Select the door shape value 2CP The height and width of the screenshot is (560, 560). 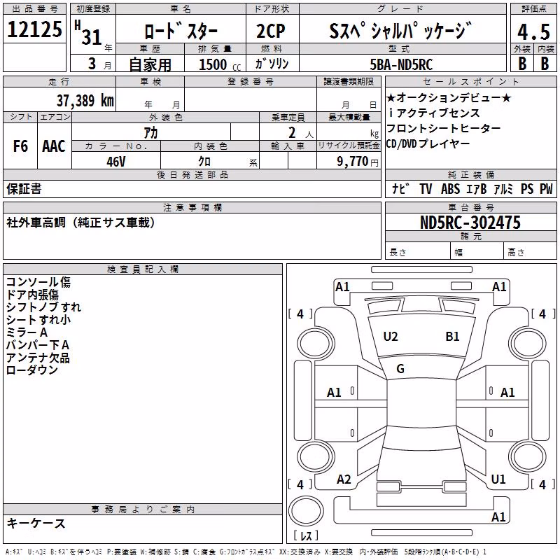point(271,31)
